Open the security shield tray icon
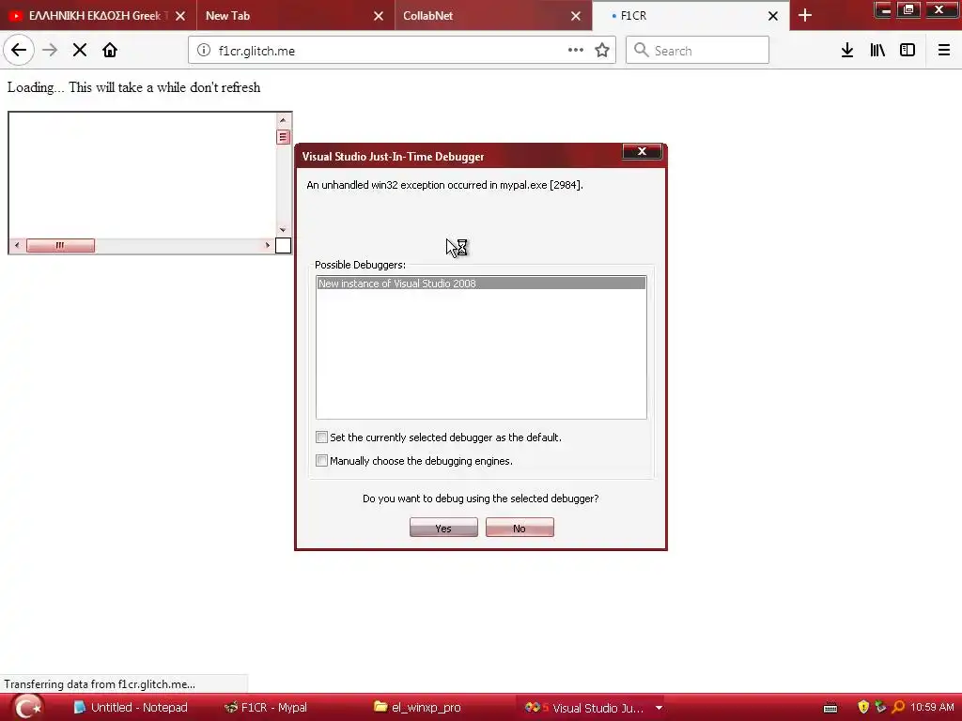Image resolution: width=962 pixels, height=721 pixels. click(863, 708)
